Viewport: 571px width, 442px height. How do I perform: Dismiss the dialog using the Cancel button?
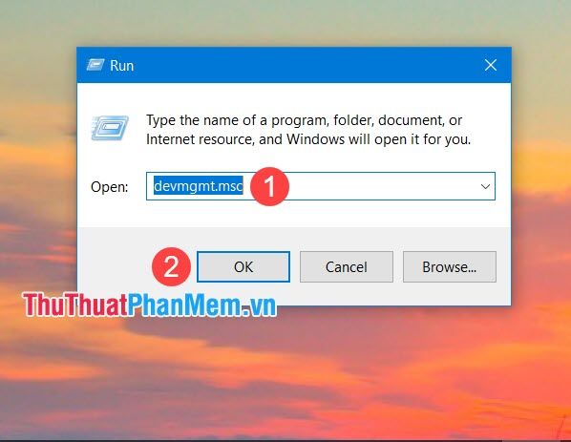[x=347, y=267]
